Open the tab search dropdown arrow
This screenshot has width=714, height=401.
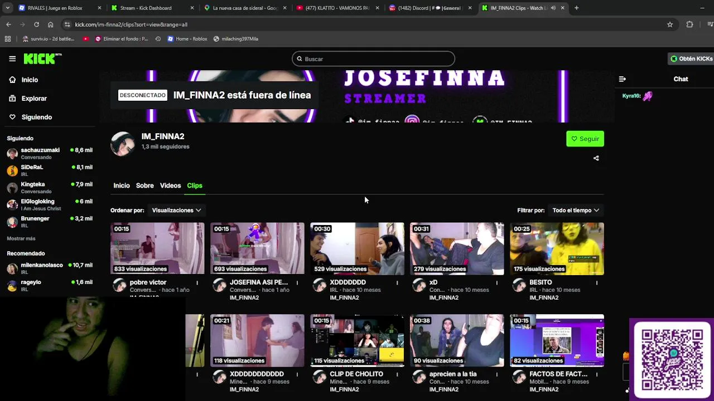pyautogui.click(x=7, y=8)
